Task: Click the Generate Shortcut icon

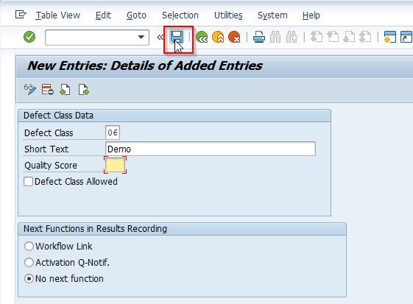Action: 406,37
